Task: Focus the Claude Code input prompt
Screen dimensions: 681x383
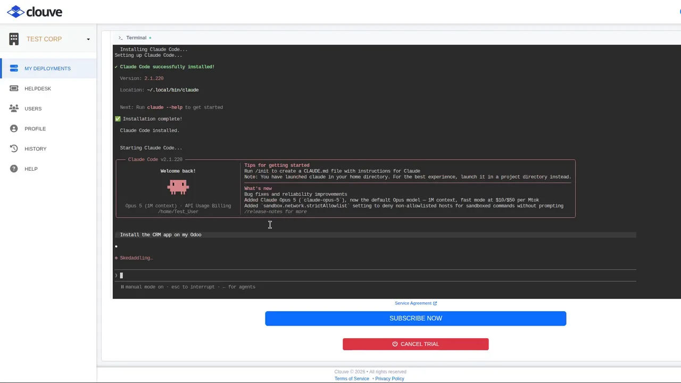Action: pyautogui.click(x=375, y=275)
